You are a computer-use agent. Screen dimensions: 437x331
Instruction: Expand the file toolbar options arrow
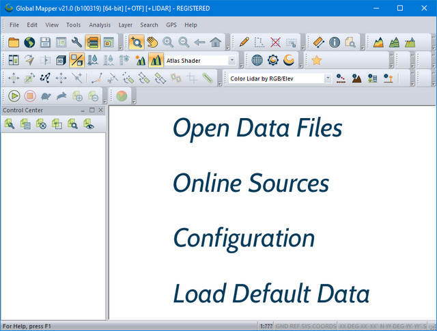point(120,47)
